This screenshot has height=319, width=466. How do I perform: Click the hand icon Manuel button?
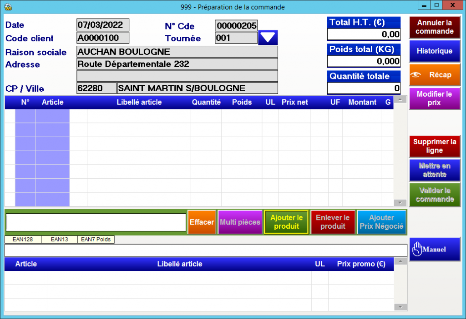coord(434,249)
